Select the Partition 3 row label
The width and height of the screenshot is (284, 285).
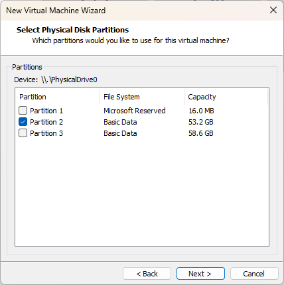pyautogui.click(x=46, y=133)
